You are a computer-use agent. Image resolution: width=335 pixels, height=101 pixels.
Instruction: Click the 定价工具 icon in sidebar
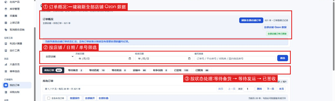(x=6, y=51)
